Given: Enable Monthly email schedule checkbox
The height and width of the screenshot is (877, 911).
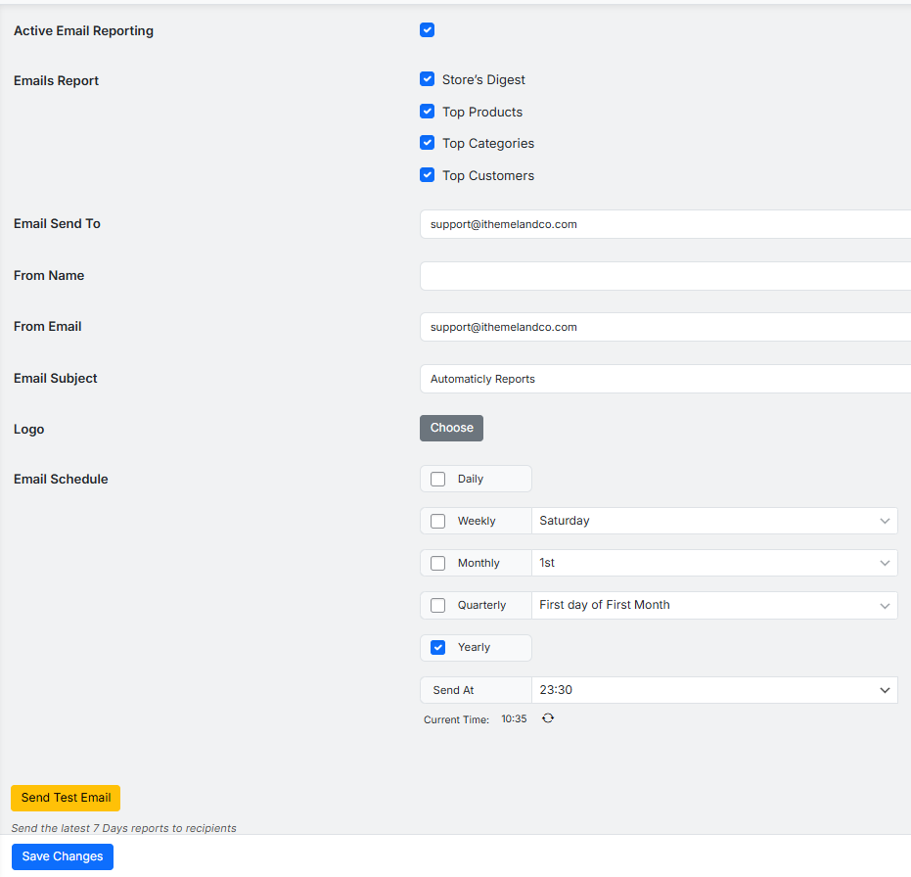Looking at the screenshot, I should coord(437,564).
